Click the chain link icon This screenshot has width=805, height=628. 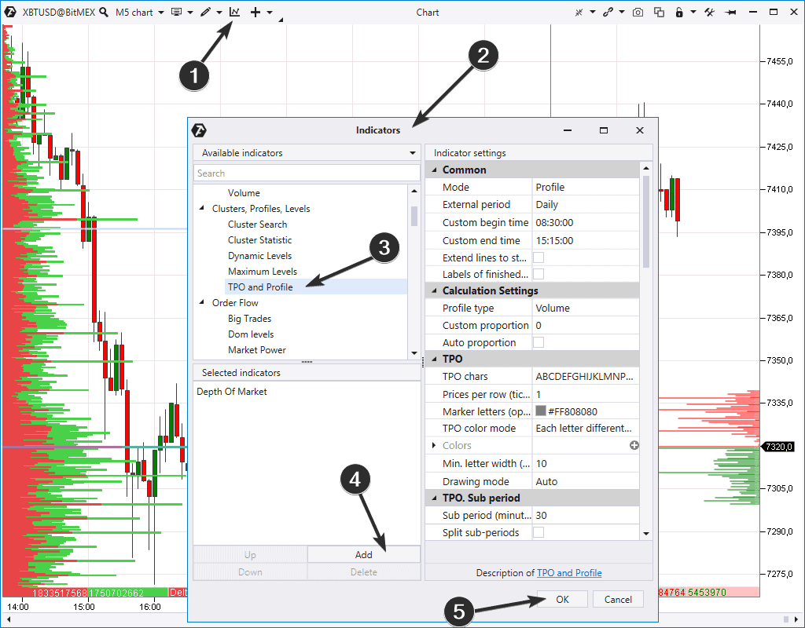pos(608,13)
